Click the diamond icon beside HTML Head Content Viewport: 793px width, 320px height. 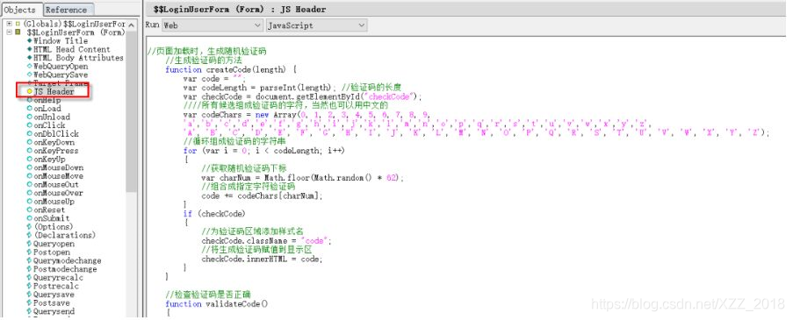coord(29,49)
